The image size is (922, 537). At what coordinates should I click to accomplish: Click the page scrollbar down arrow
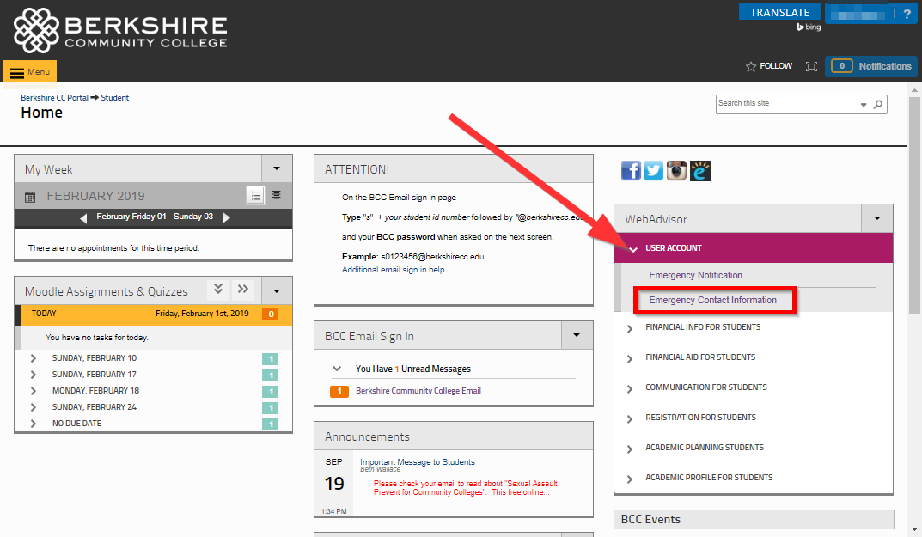[914, 529]
